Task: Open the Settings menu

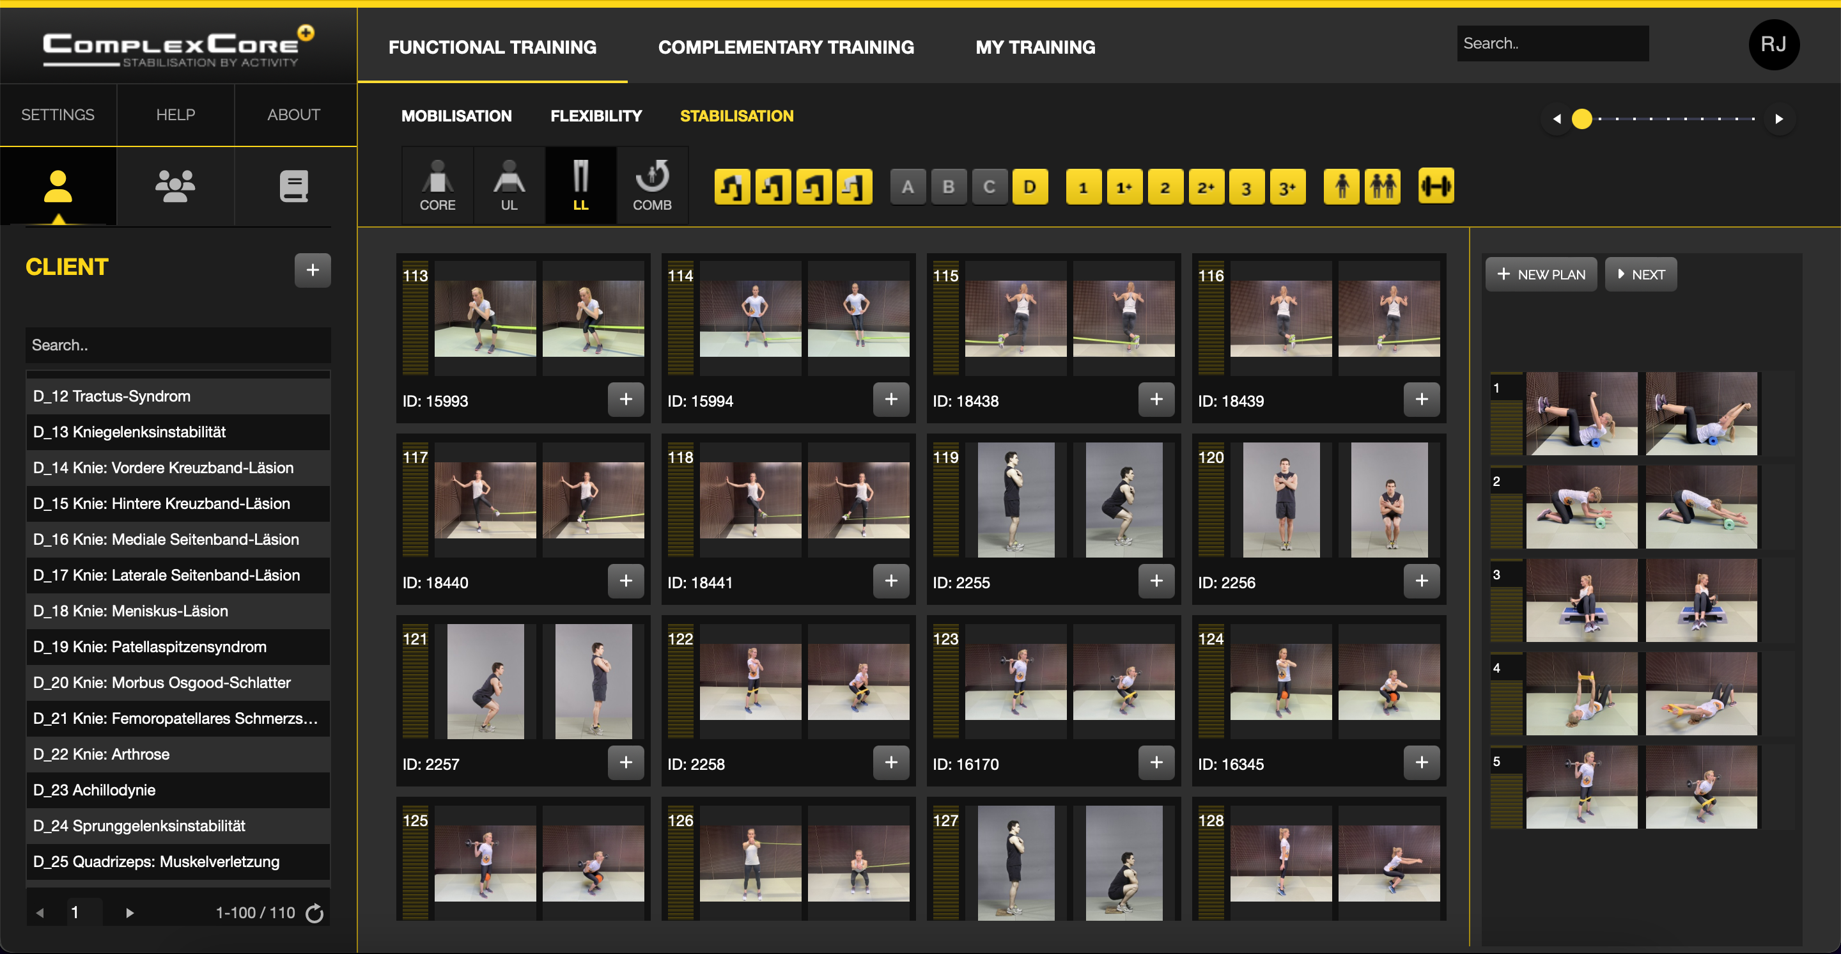Action: point(58,114)
